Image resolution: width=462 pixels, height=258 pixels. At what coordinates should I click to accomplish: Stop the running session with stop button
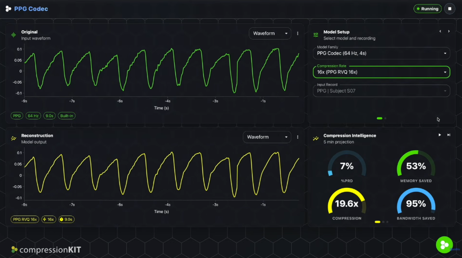(x=450, y=9)
